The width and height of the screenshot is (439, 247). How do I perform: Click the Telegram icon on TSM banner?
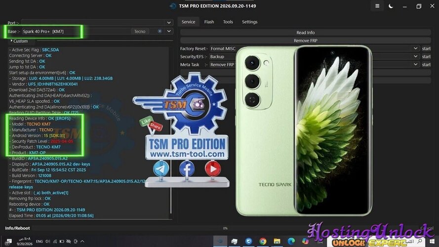(161, 168)
